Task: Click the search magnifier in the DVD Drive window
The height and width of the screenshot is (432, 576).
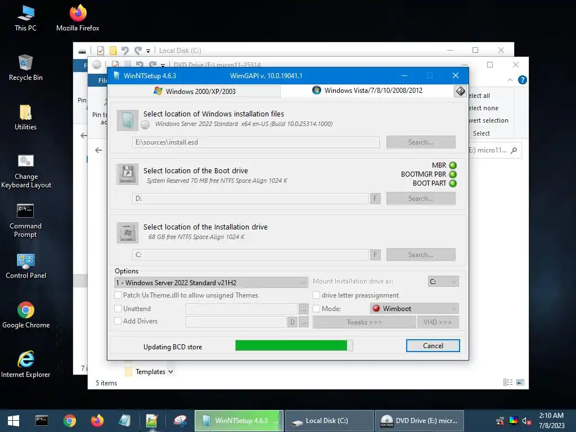Action: coord(514,150)
